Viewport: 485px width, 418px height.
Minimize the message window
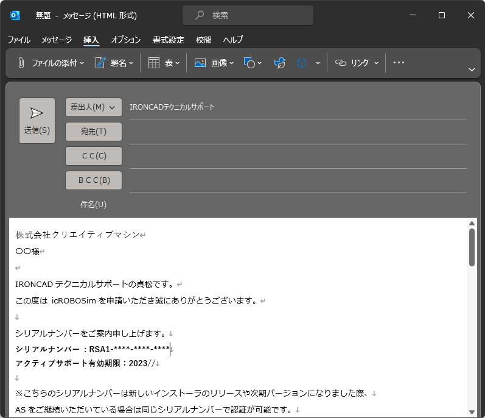point(413,15)
